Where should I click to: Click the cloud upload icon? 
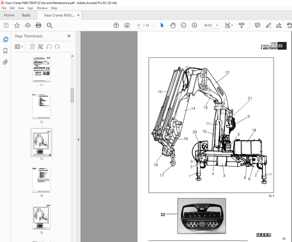[28, 25]
